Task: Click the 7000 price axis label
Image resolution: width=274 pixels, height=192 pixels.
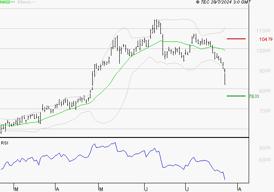Action: [x=265, y=111]
